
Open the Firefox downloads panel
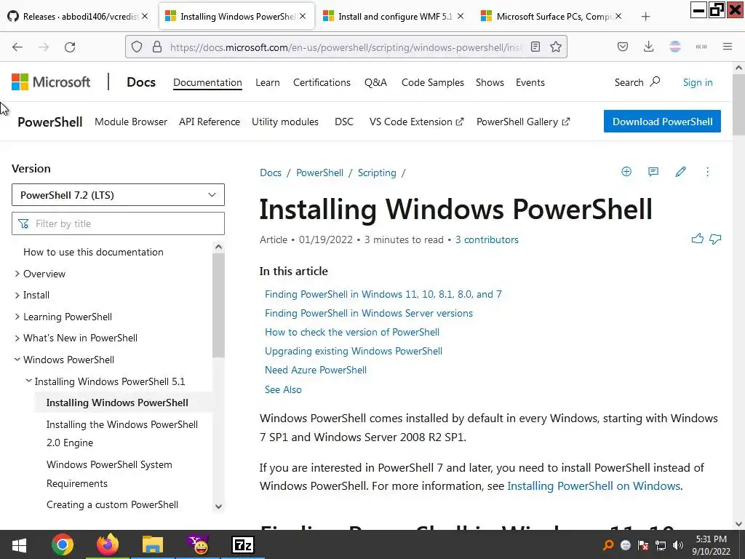(648, 47)
